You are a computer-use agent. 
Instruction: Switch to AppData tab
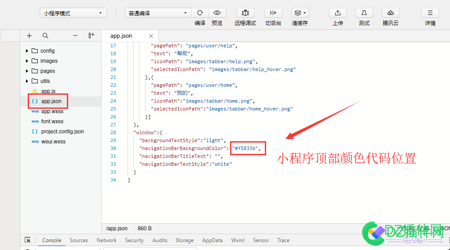coord(212,240)
